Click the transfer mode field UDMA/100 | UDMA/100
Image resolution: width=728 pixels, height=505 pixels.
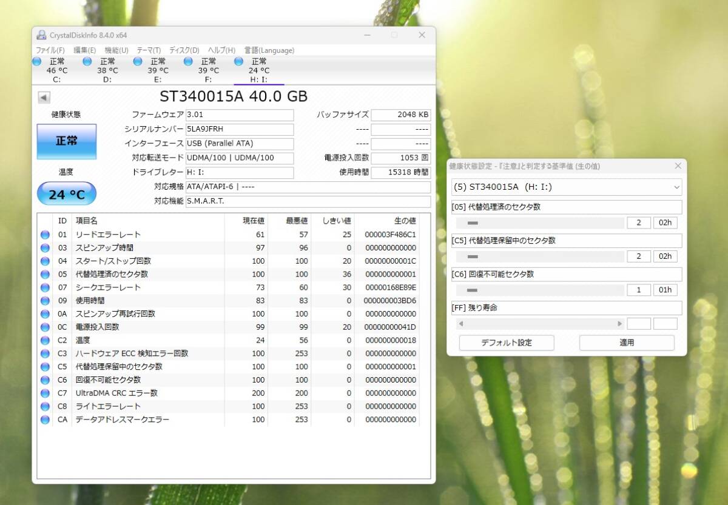click(240, 158)
